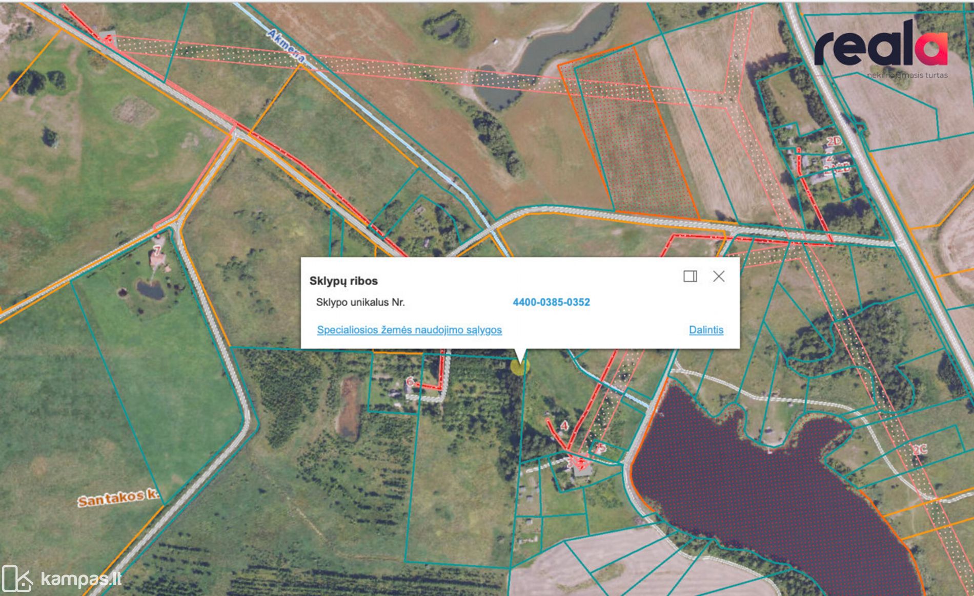Click the Santakos k. map label
The height and width of the screenshot is (596, 974).
click(118, 497)
